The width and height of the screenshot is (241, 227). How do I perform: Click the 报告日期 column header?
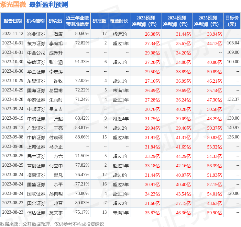pos(12,21)
